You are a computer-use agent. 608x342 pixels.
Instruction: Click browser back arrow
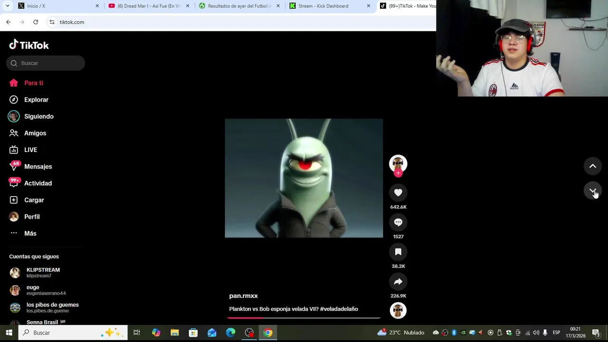click(8, 22)
